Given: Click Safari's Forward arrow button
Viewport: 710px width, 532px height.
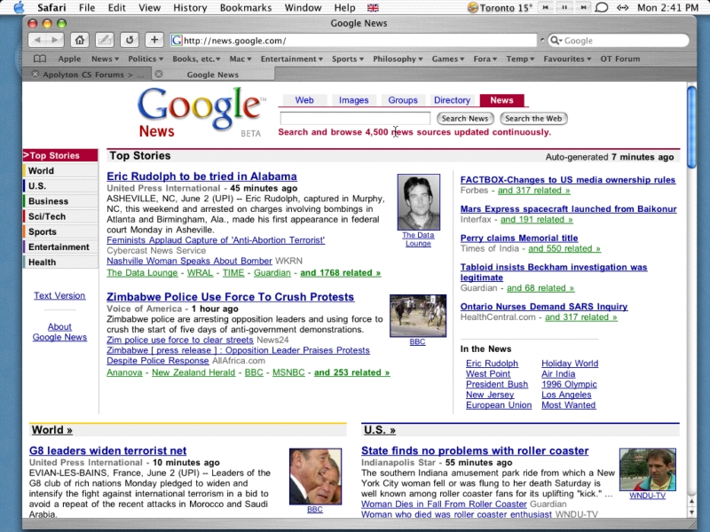Looking at the screenshot, I should tap(55, 40).
